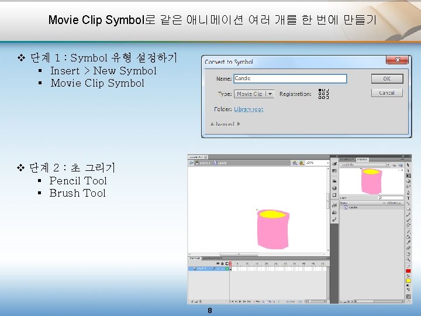
Task: Click the red stroke color swatch
Action: coord(408,271)
